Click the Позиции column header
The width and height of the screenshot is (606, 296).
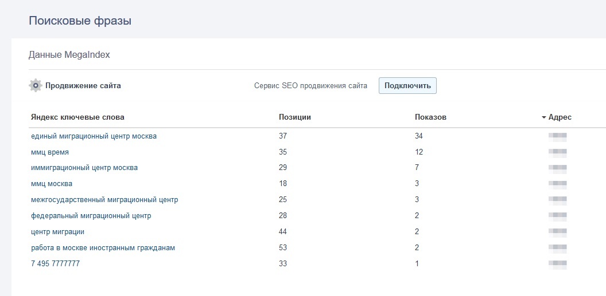[x=294, y=117]
